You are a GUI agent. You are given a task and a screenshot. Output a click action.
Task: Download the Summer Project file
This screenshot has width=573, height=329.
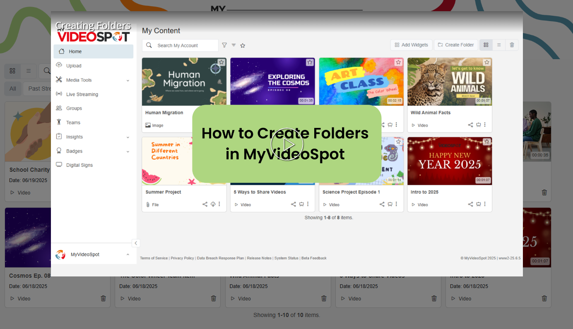click(x=213, y=204)
